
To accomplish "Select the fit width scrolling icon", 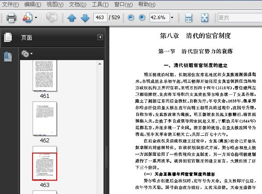I will [x=188, y=18].
